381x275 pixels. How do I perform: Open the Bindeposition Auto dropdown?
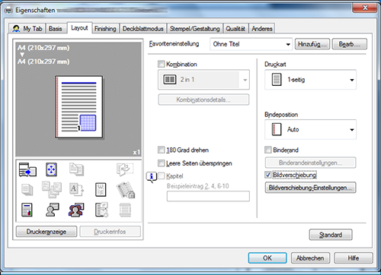coord(310,129)
